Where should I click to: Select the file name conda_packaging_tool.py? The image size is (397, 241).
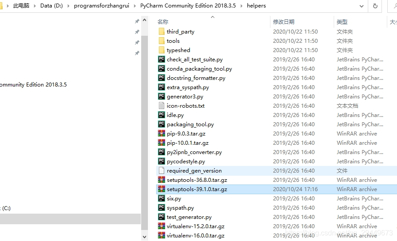pyautogui.click(x=199, y=69)
